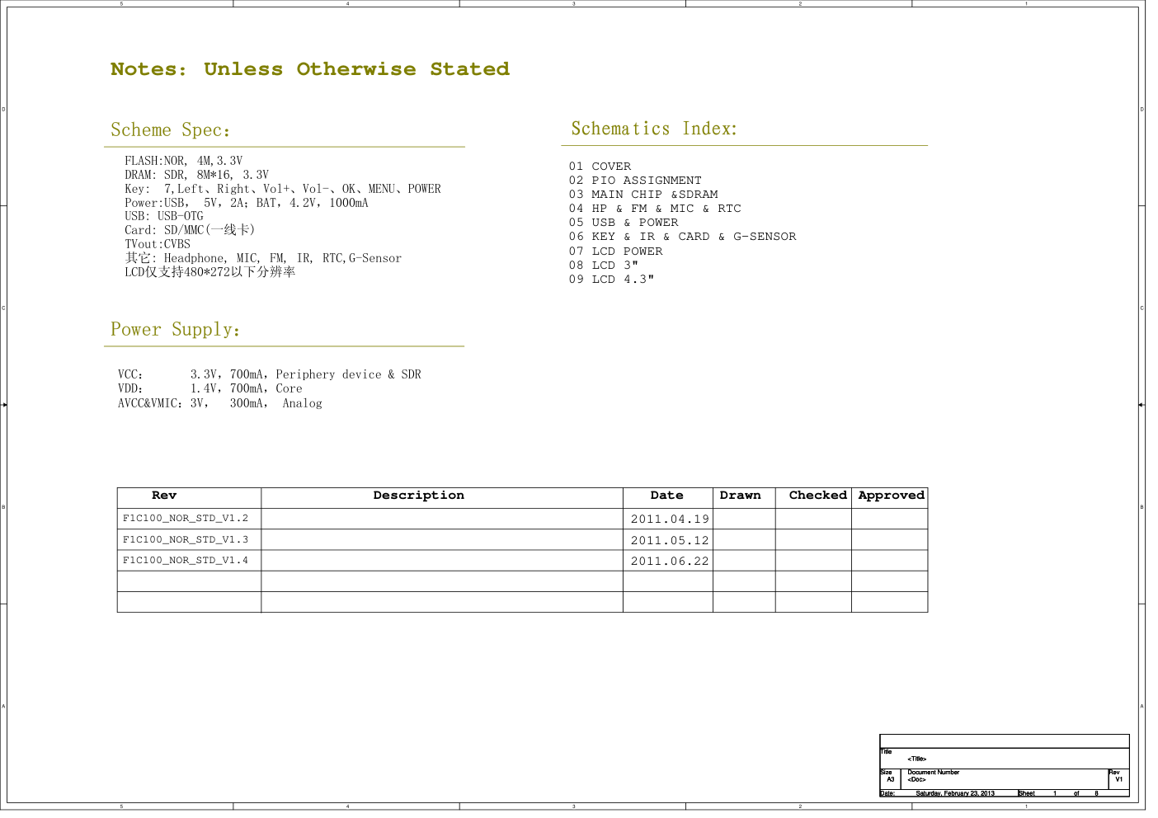Viewport: 1158px width, 818px height.
Task: Jump to '07 LCD POWER' index entry
Action: 615,252
